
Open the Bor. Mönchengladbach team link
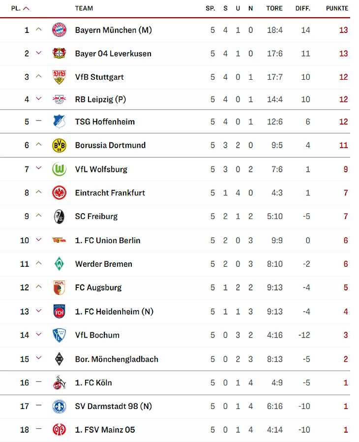click(117, 359)
